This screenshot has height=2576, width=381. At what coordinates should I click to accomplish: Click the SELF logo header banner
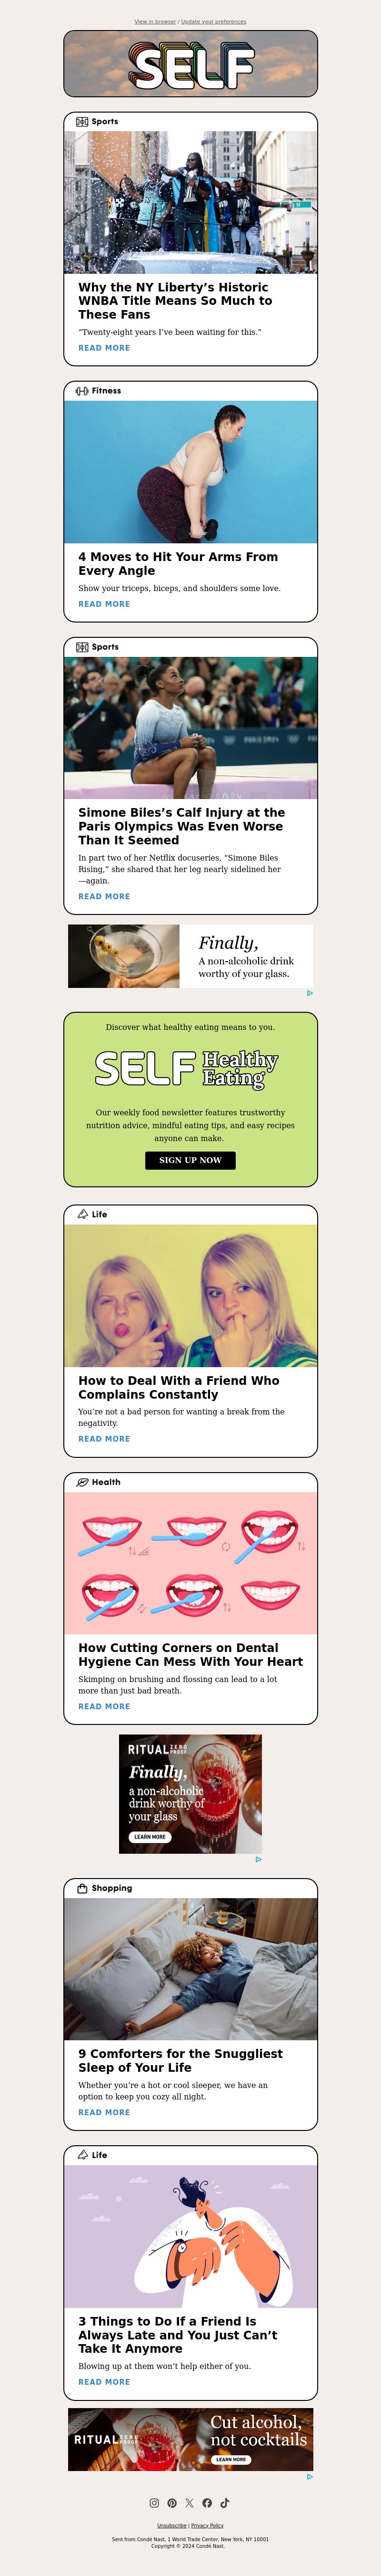point(190,64)
